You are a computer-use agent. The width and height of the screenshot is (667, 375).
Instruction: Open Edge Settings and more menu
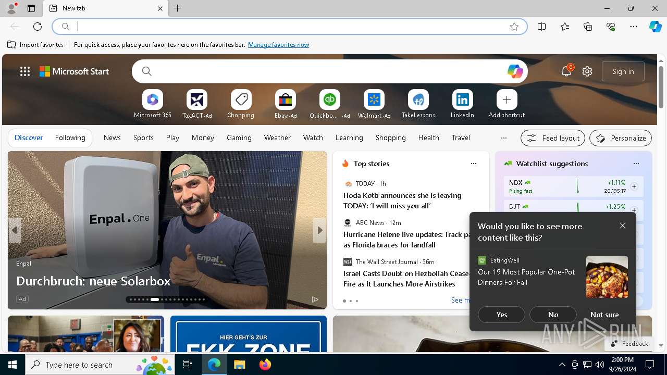click(634, 27)
